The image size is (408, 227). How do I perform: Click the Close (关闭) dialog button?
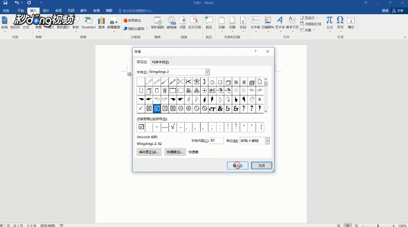point(262,166)
